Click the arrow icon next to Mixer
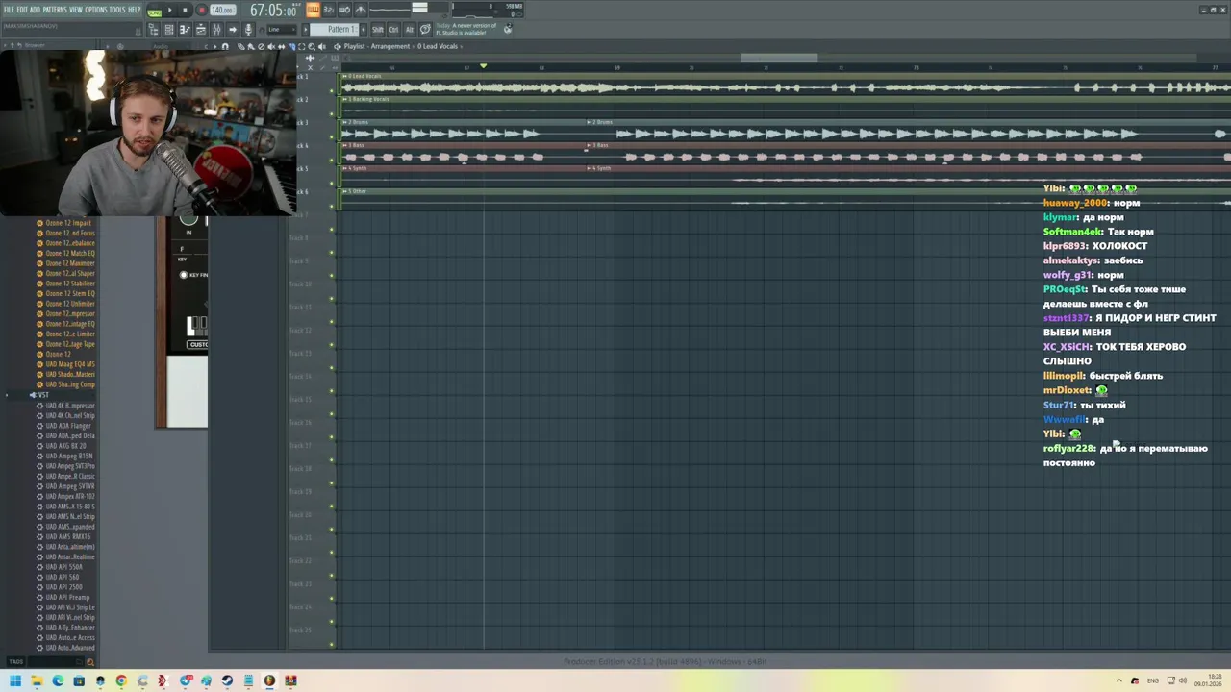This screenshot has width=1231, height=692. pos(233,30)
